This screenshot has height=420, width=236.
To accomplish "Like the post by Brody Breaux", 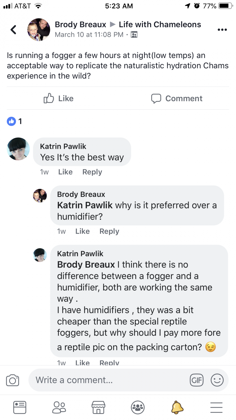I will [59, 99].
